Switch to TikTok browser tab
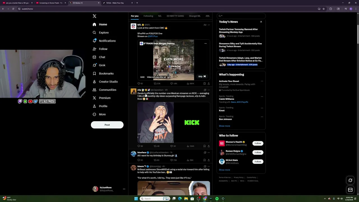Viewport: 359px width, 202px height. point(117,3)
